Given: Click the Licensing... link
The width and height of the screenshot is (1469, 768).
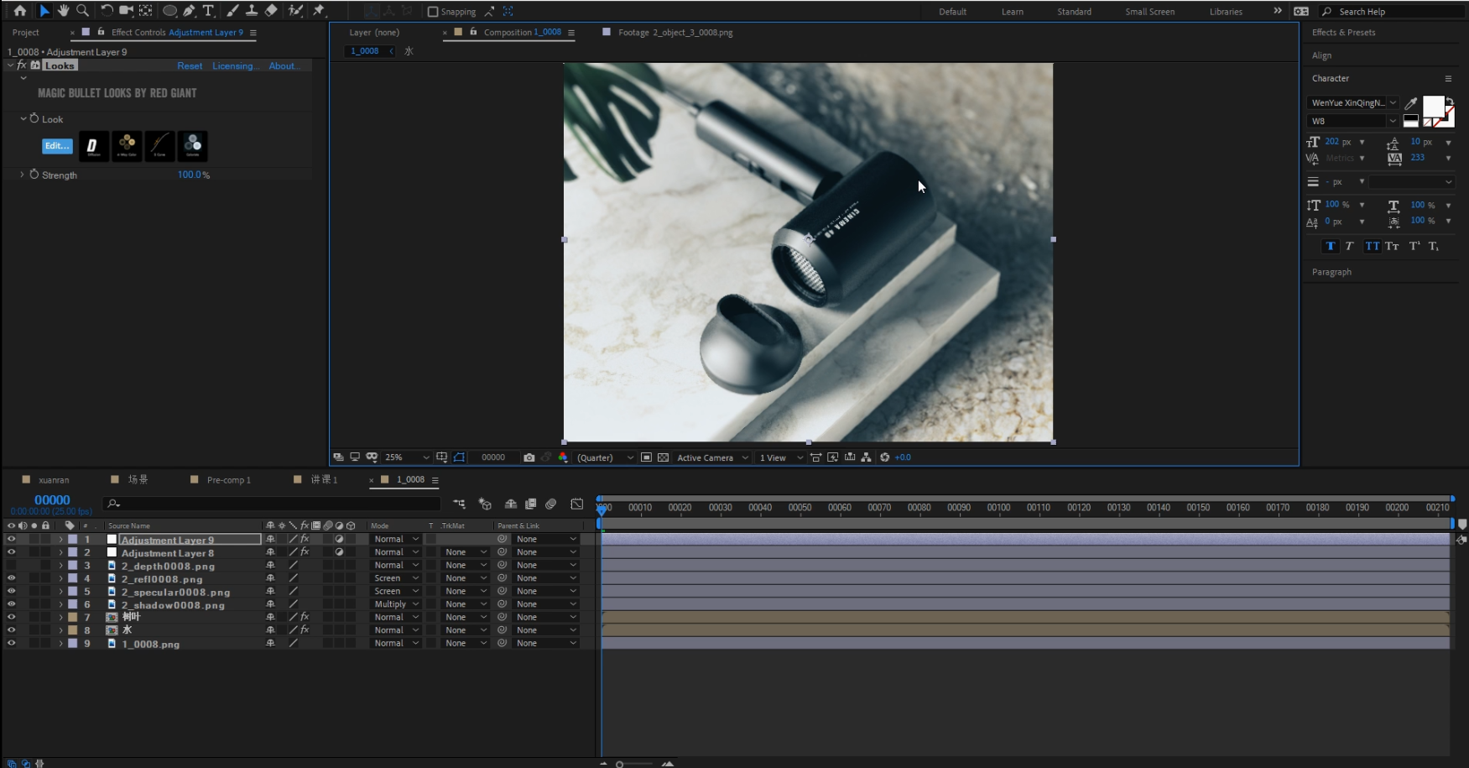Looking at the screenshot, I should (x=236, y=66).
